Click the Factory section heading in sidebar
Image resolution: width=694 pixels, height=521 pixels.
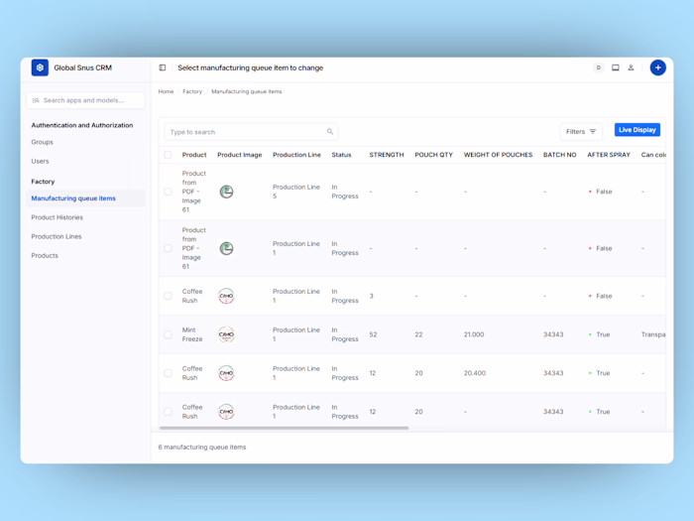point(43,182)
